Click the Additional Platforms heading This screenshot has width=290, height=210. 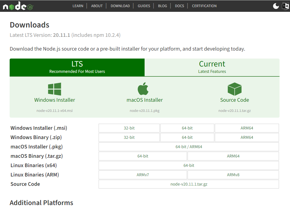[x=41, y=203]
